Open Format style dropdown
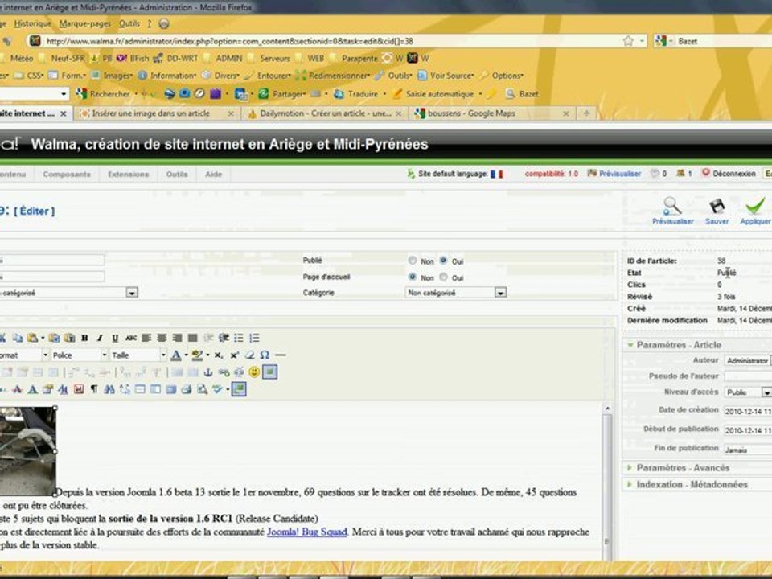The width and height of the screenshot is (772, 579). [x=24, y=355]
